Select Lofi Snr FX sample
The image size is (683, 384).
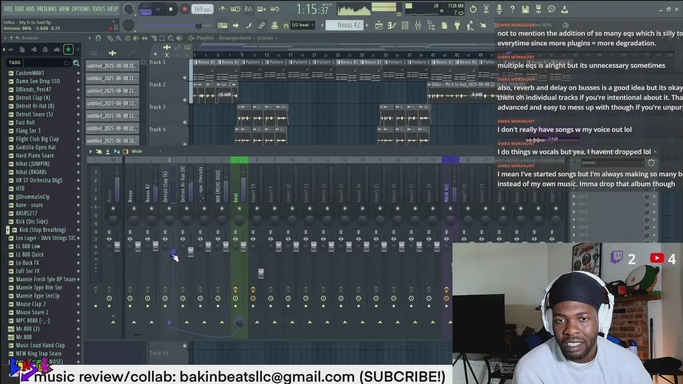pos(28,271)
